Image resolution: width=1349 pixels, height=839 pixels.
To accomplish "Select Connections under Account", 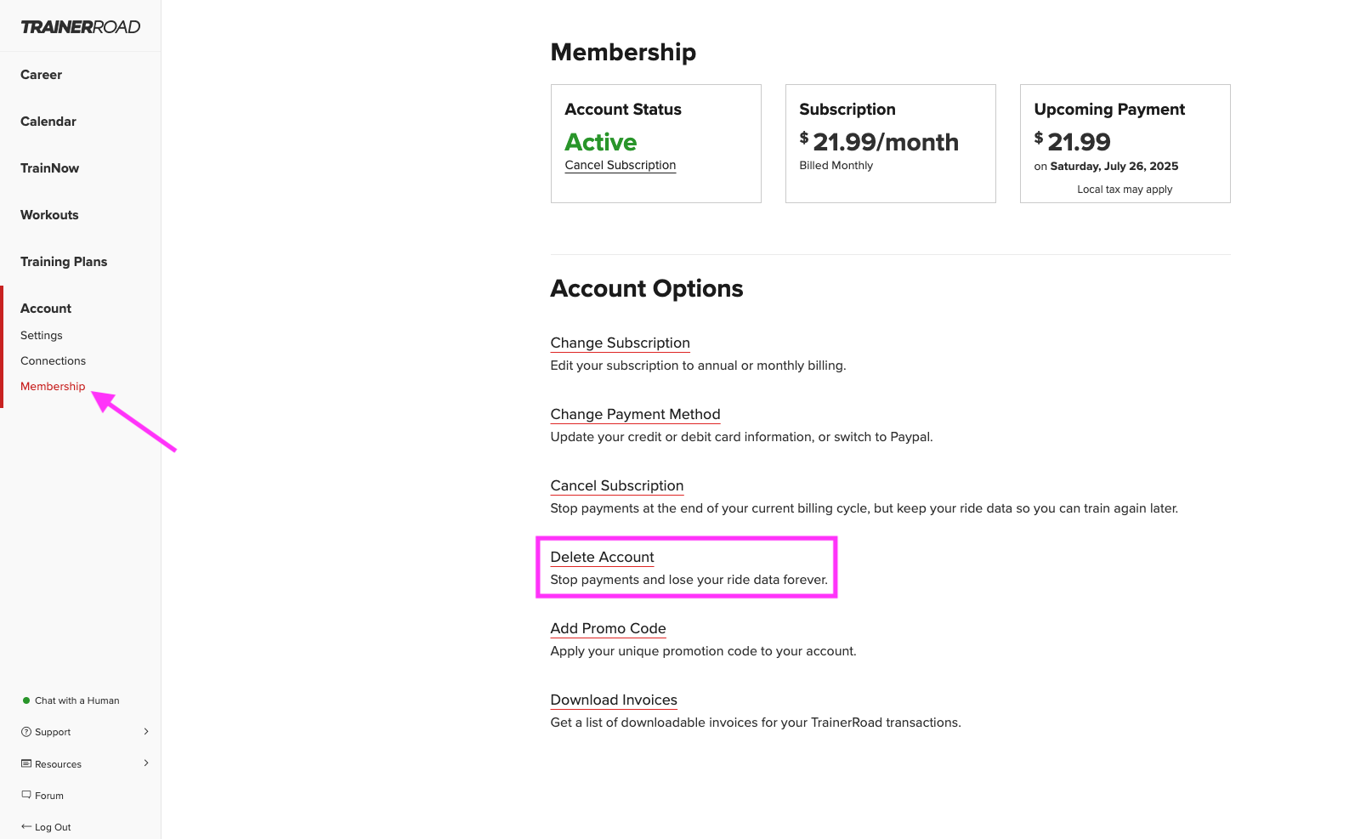I will (x=53, y=361).
